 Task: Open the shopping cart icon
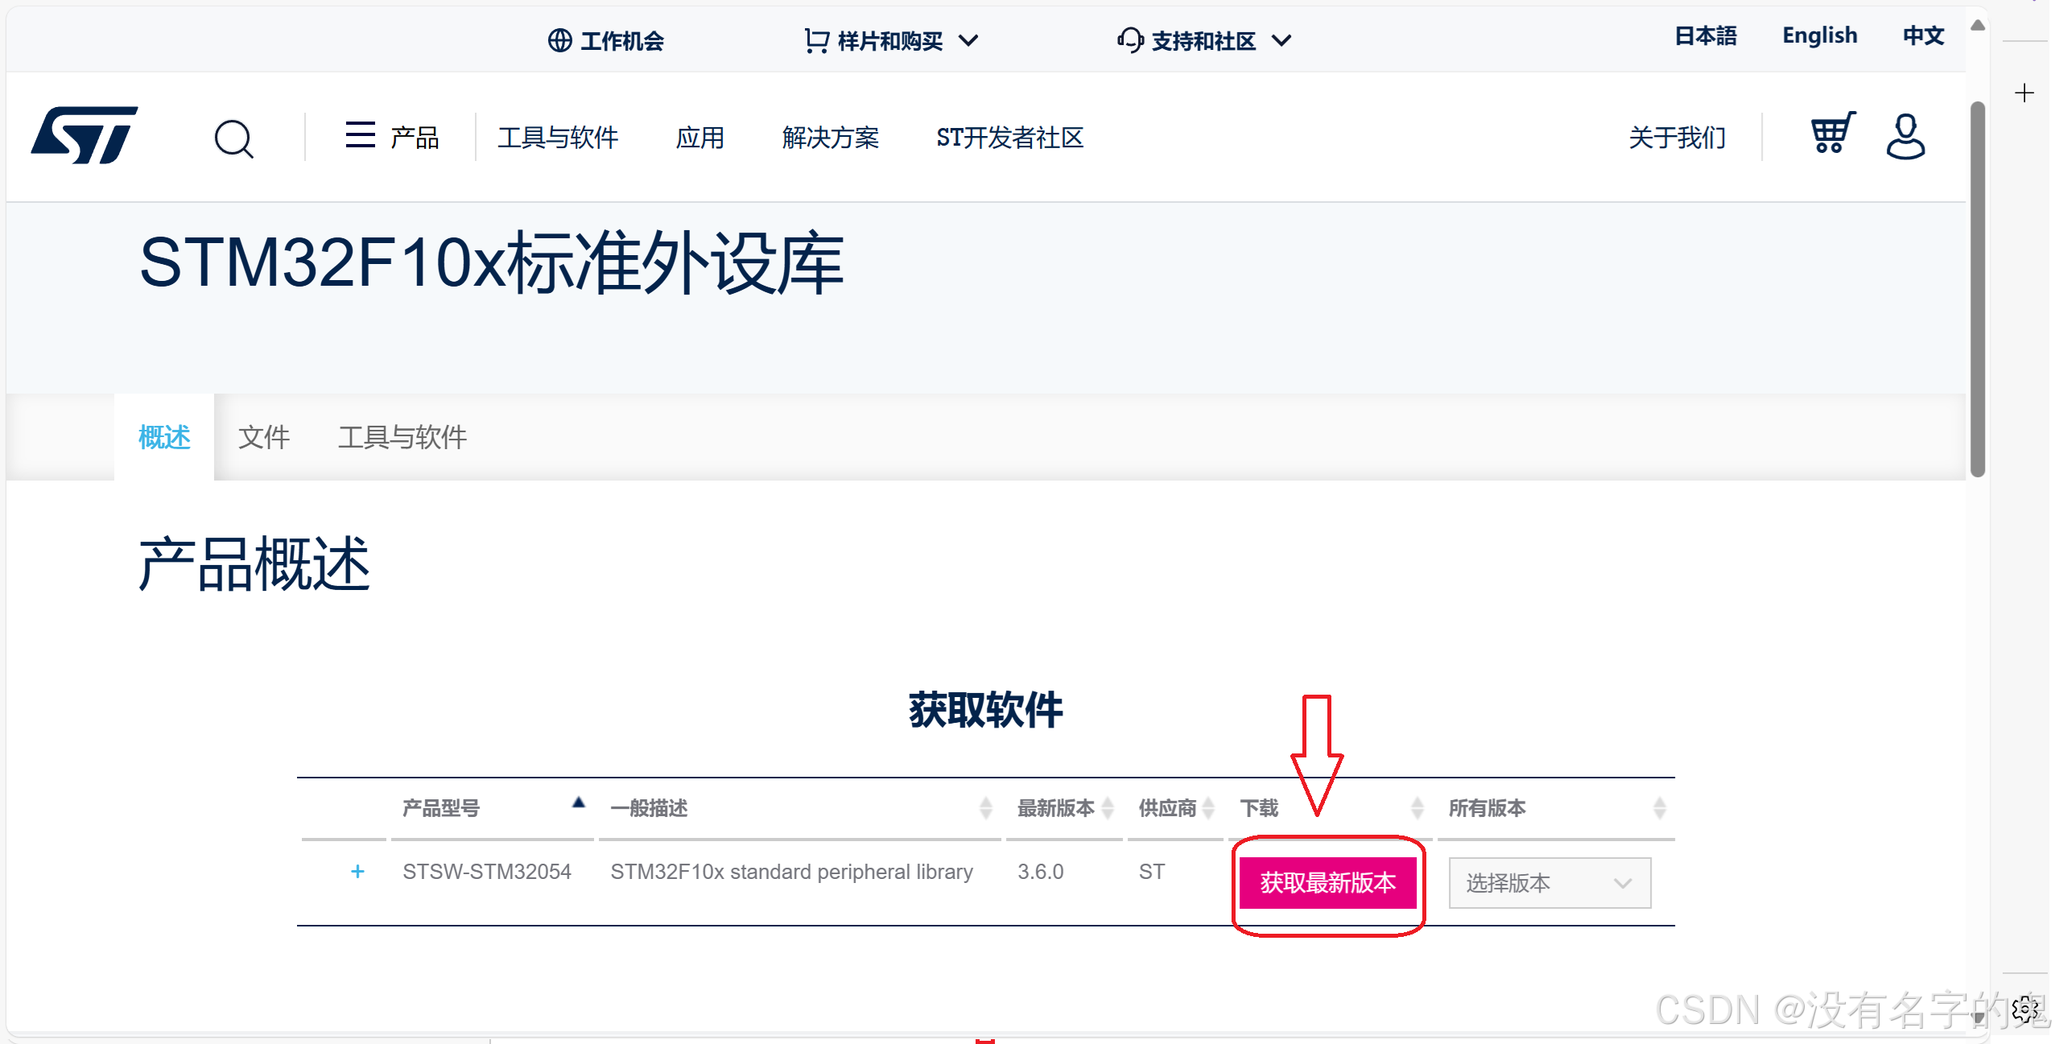1833,133
